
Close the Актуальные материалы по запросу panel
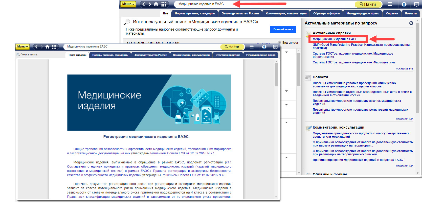411,23
